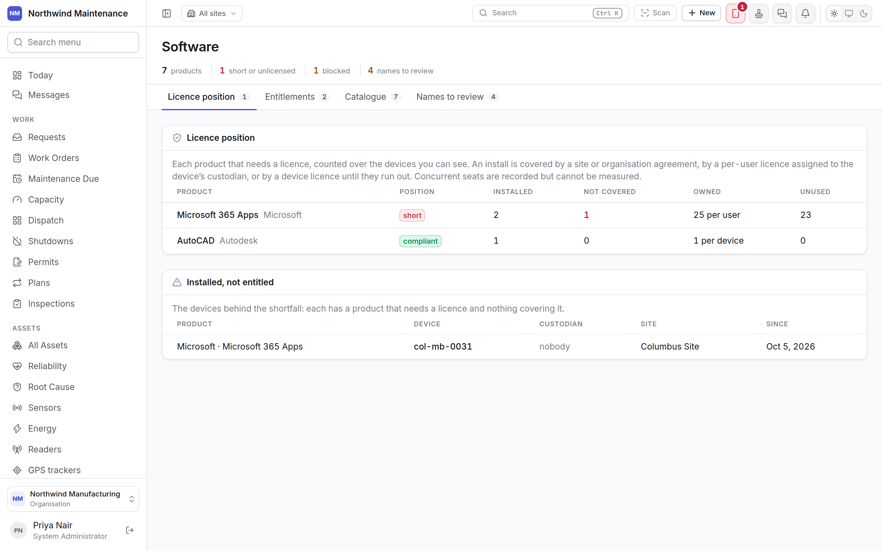The height and width of the screenshot is (551, 882).
Task: Open the Microsoft 365 Apps product row
Action: [x=514, y=215]
